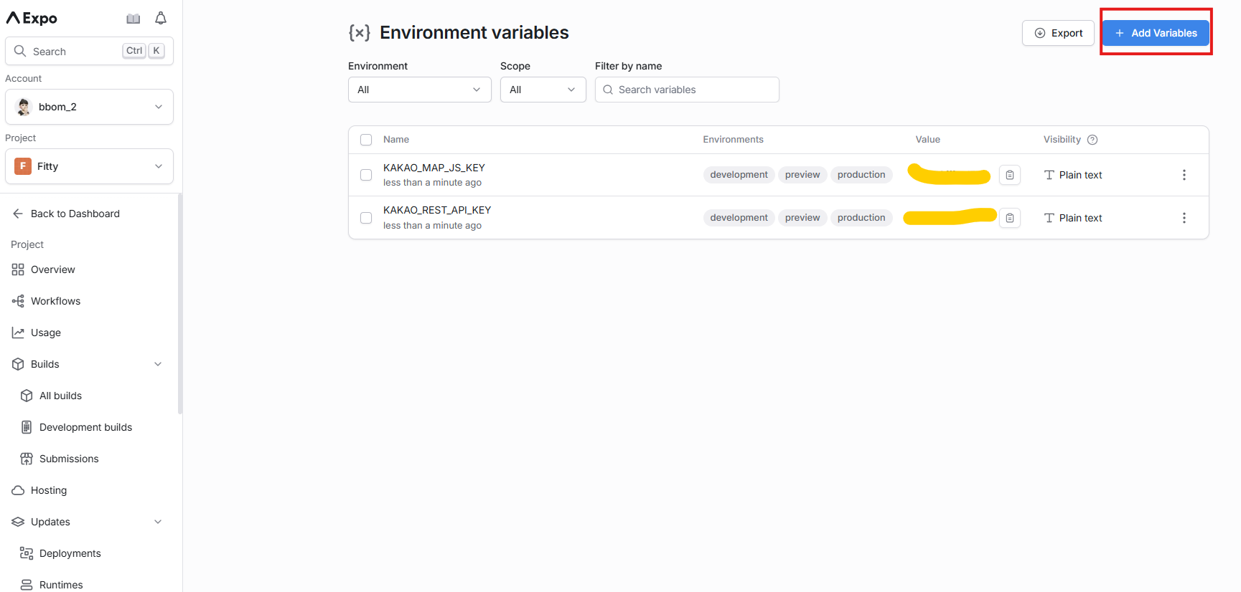Open the notifications bell
The height and width of the screenshot is (592, 1241).
click(161, 19)
